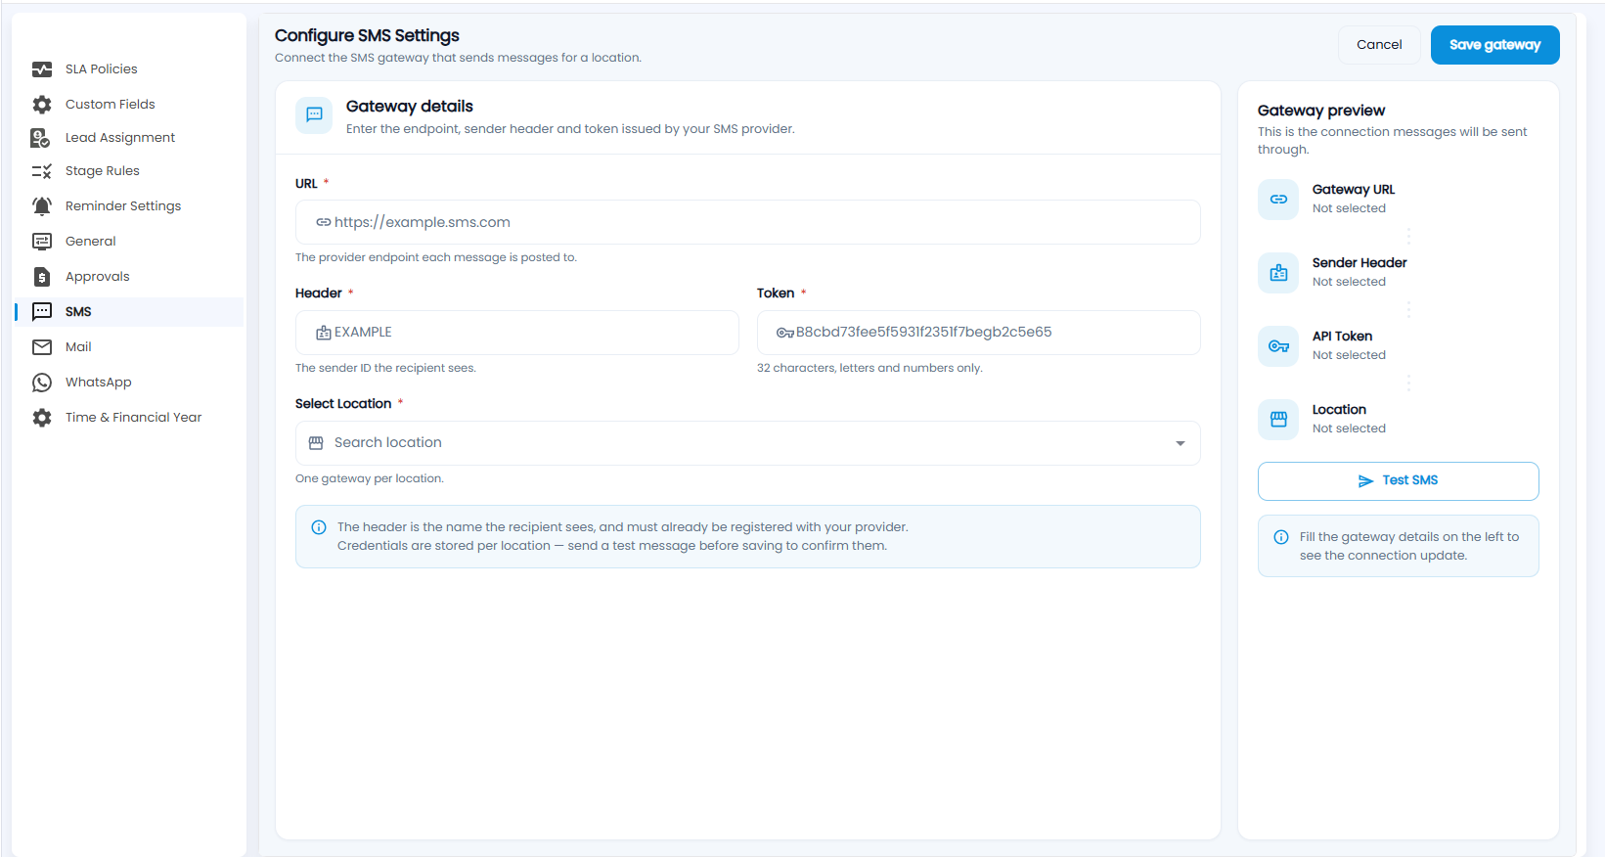Image resolution: width=1605 pixels, height=857 pixels.
Task: Click the "Gateway preview" heading
Action: (x=1321, y=111)
